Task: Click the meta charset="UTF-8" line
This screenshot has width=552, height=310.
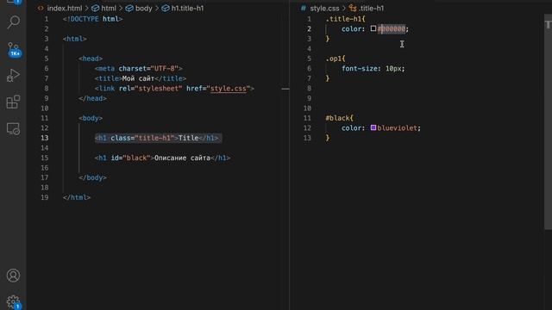Action: click(139, 68)
